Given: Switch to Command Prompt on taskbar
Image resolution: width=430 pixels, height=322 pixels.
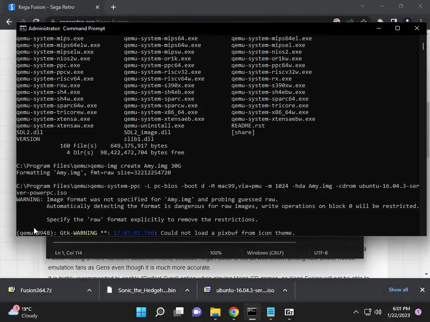Looking at the screenshot, I should pyautogui.click(x=252, y=312).
